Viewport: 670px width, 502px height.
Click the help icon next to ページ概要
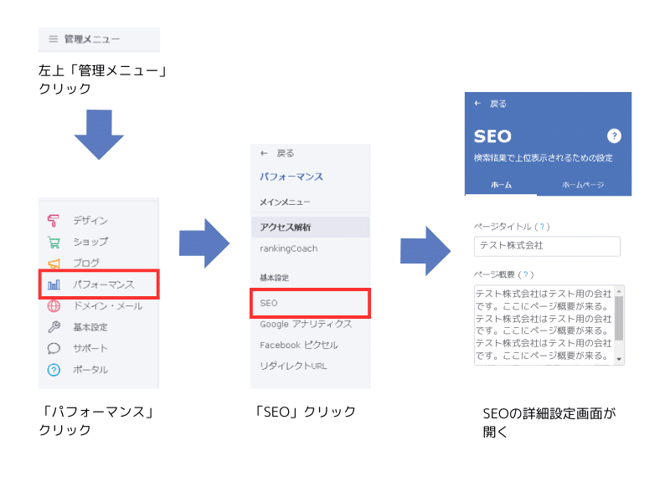(x=524, y=274)
